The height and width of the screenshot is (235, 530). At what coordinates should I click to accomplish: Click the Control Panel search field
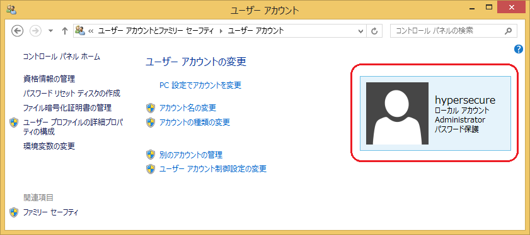coord(453,31)
